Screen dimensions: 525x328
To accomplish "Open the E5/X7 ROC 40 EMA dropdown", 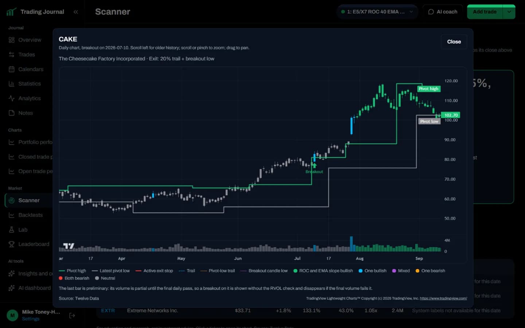I will click(x=377, y=12).
